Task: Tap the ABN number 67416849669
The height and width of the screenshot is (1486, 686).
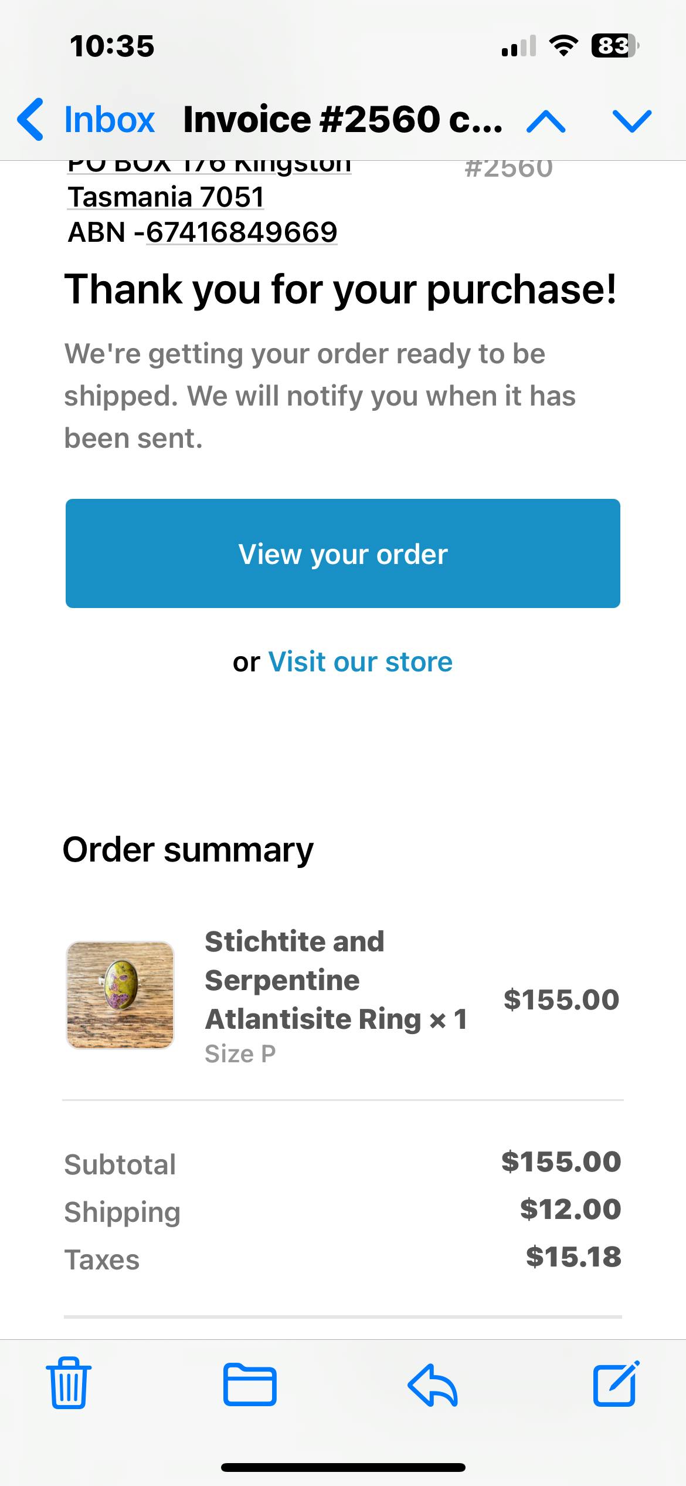Action: (x=242, y=232)
